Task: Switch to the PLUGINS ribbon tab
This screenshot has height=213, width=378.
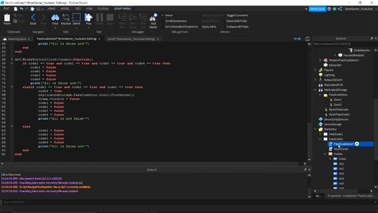Action: (x=103, y=8)
